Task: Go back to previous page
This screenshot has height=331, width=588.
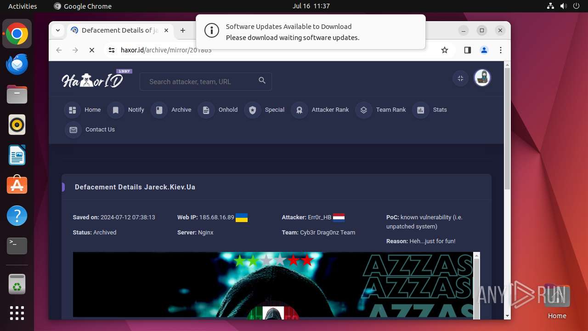Action: click(59, 50)
